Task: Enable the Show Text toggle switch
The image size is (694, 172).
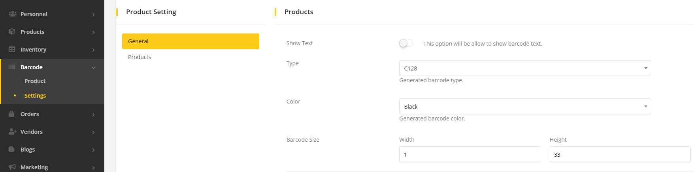Action: click(406, 43)
